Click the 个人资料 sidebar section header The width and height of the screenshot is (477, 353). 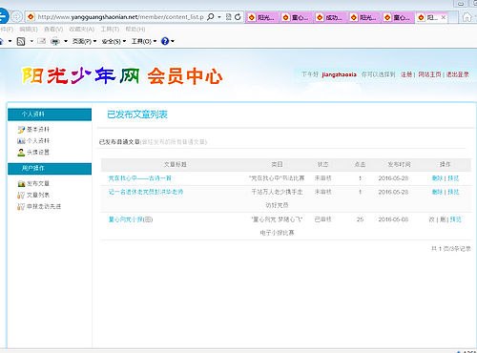click(50, 114)
